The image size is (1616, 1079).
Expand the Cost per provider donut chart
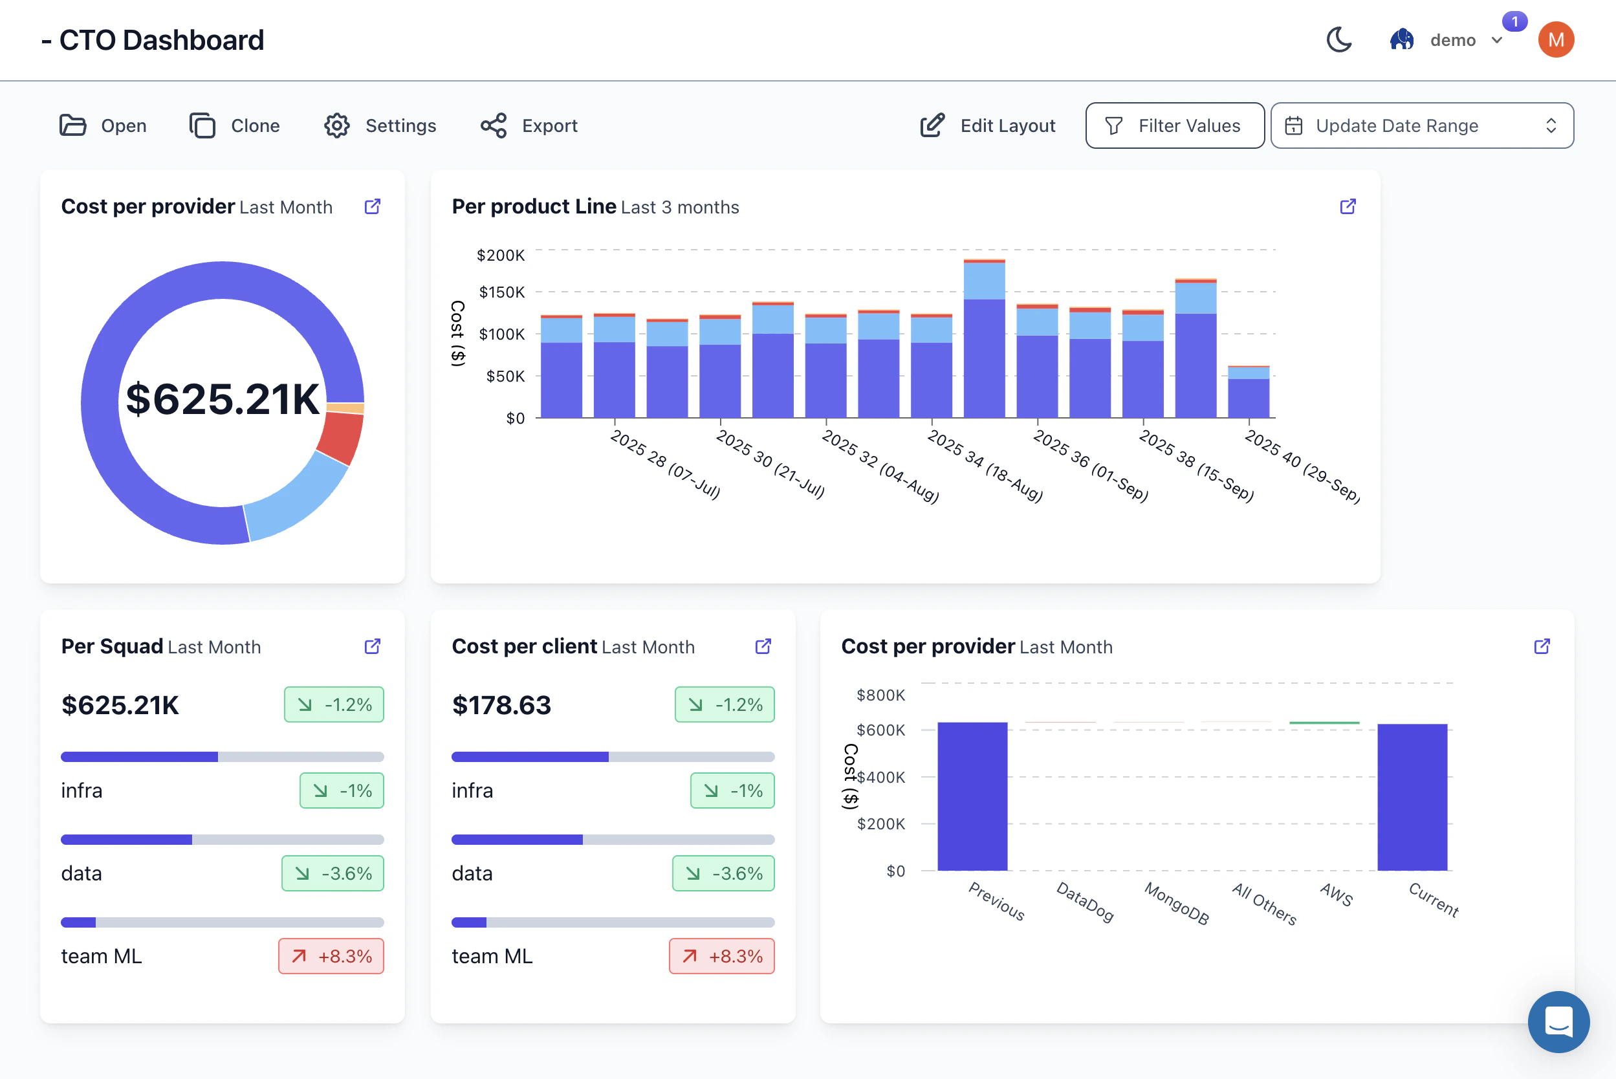[373, 206]
